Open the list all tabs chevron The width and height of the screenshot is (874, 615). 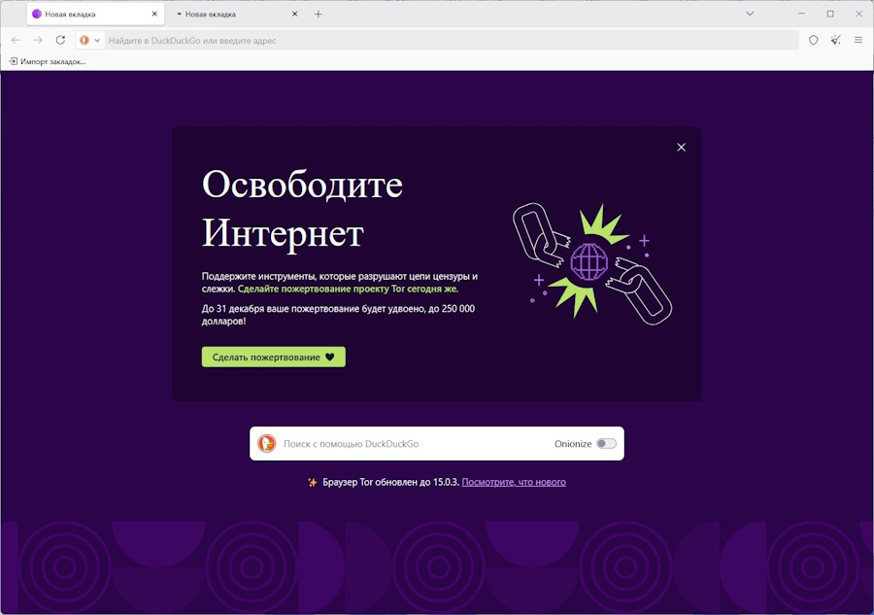coord(750,14)
